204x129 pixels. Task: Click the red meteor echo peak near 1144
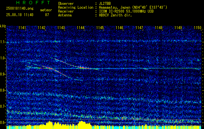82,67
